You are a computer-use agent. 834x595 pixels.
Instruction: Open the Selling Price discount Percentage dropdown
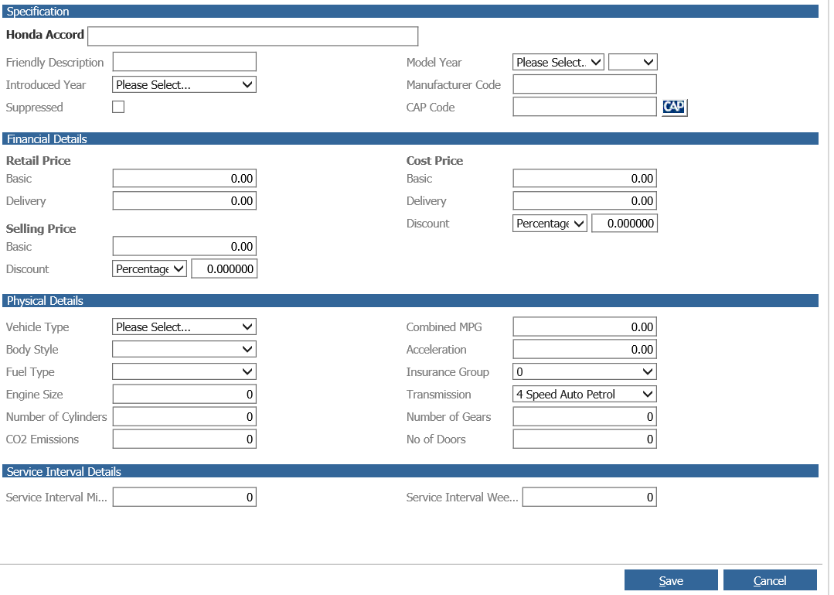pyautogui.click(x=149, y=268)
